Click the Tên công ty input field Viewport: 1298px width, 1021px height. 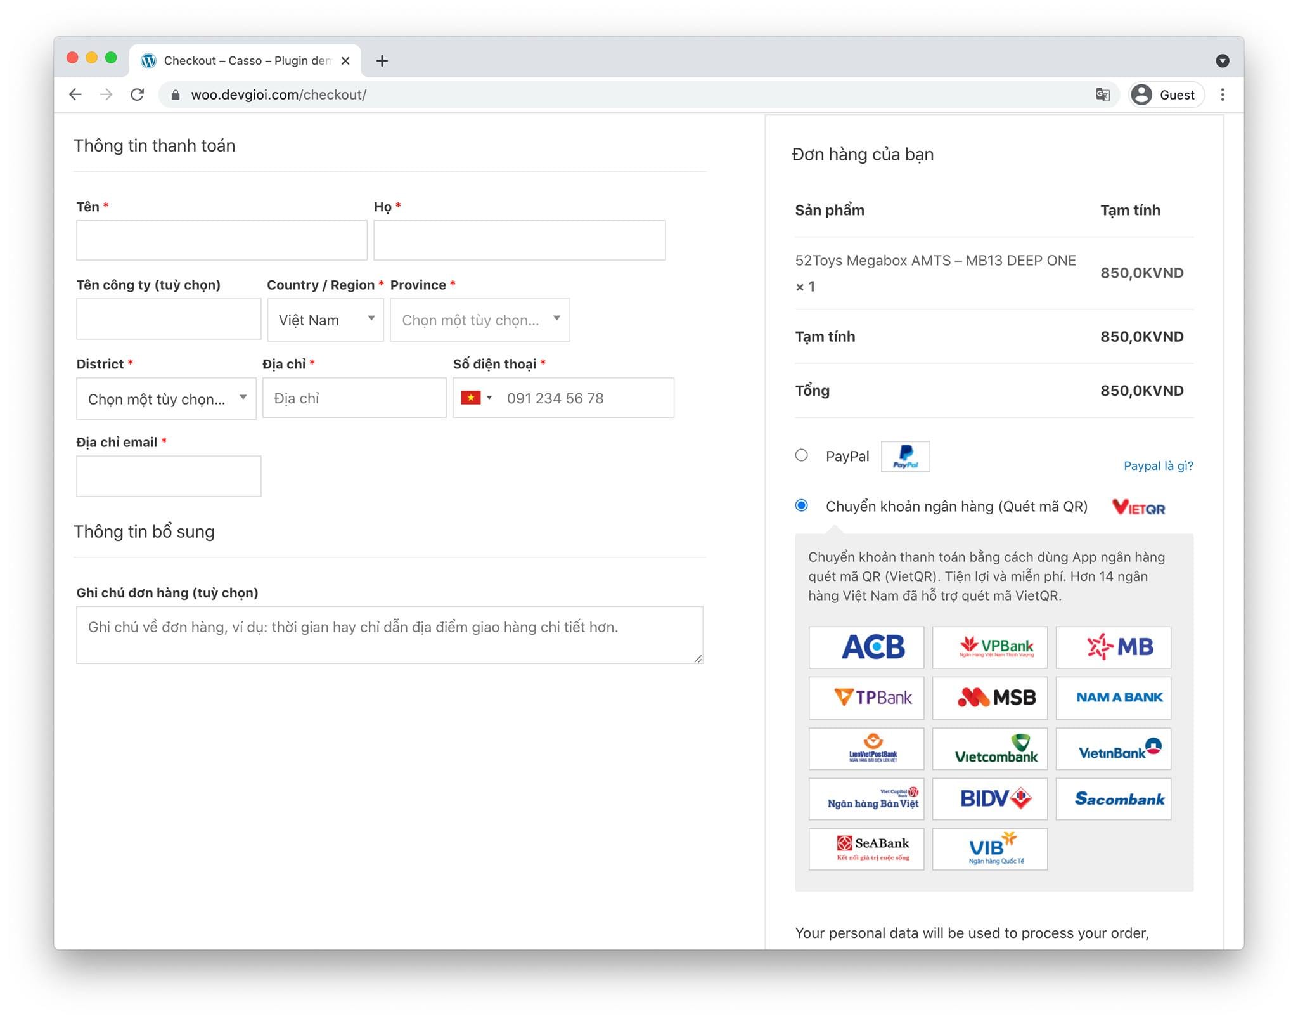(x=169, y=319)
